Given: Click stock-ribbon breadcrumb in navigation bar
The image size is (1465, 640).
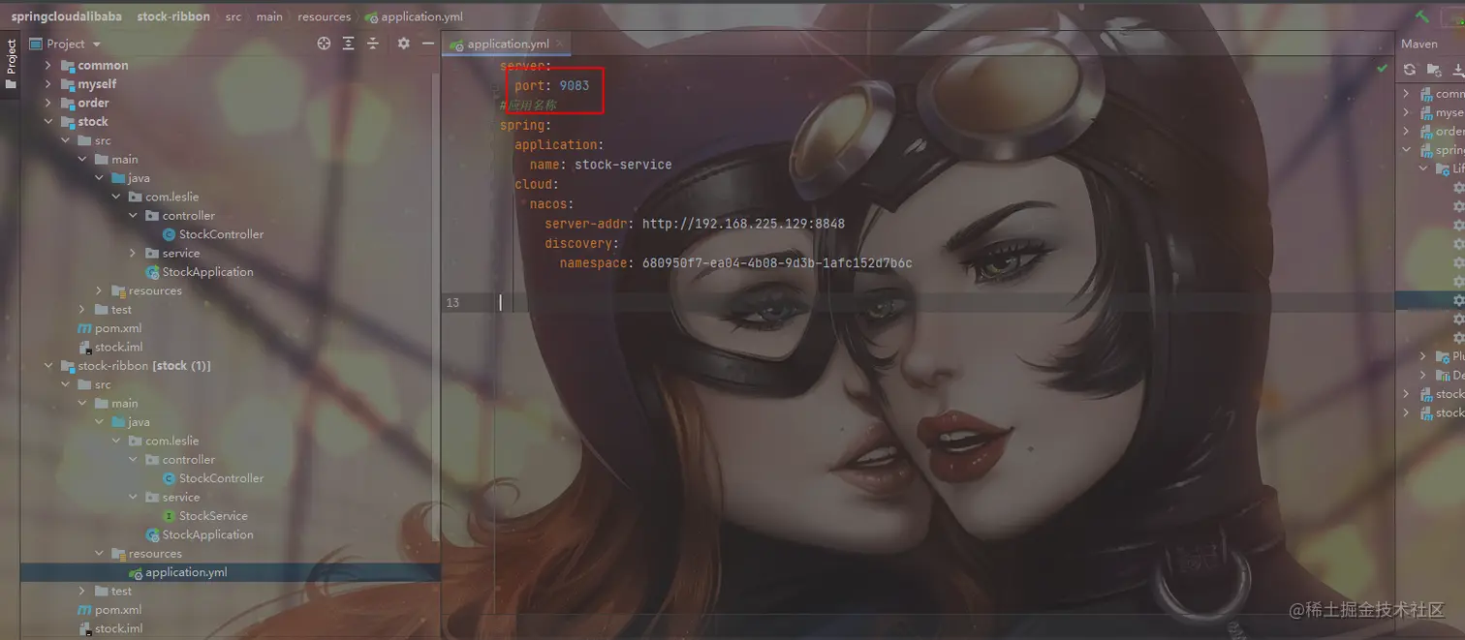Looking at the screenshot, I should 173,16.
